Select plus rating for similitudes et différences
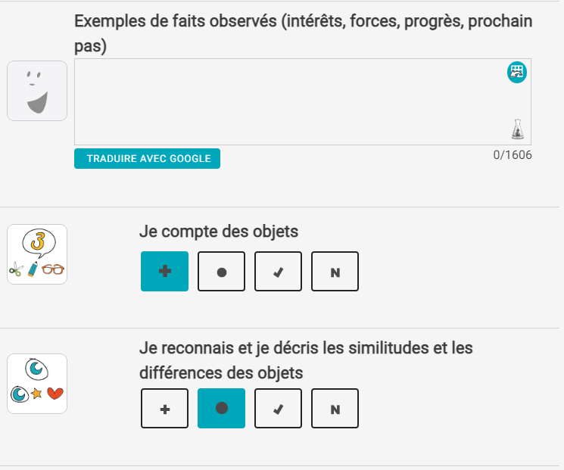The height and width of the screenshot is (470, 564). [165, 408]
